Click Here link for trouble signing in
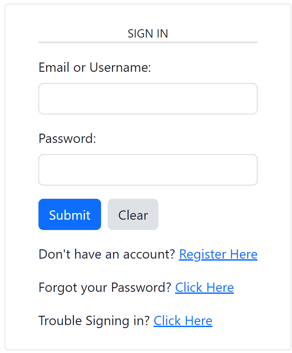Screen dimensions: 292x353 183,321
